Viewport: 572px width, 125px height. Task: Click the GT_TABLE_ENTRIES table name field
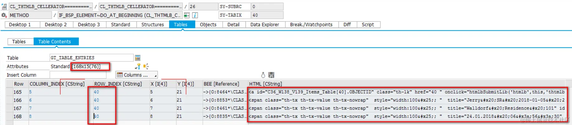92,58
